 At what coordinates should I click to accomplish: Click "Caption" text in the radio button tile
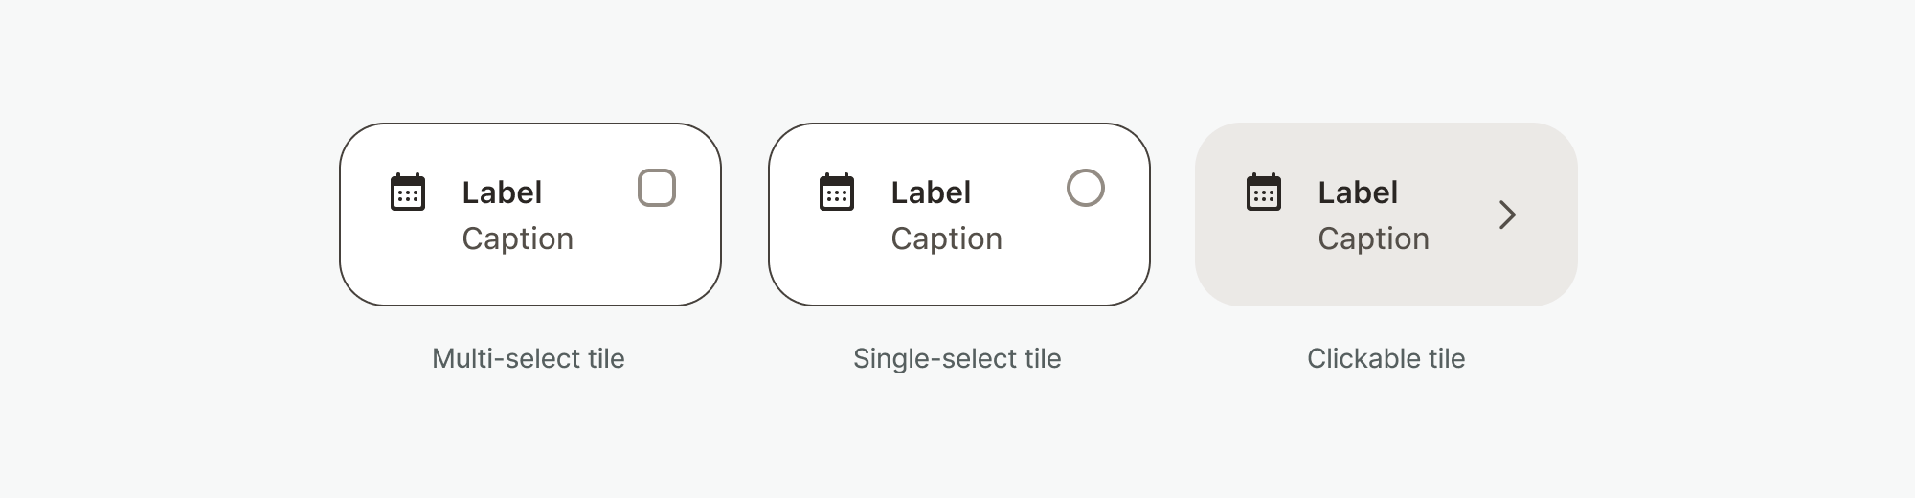click(947, 238)
